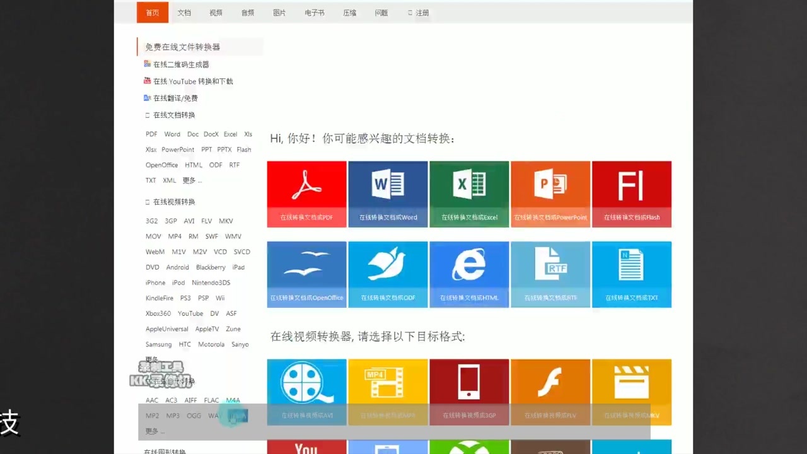
Task: Click the AppleUniversal device link
Action: coord(167,329)
